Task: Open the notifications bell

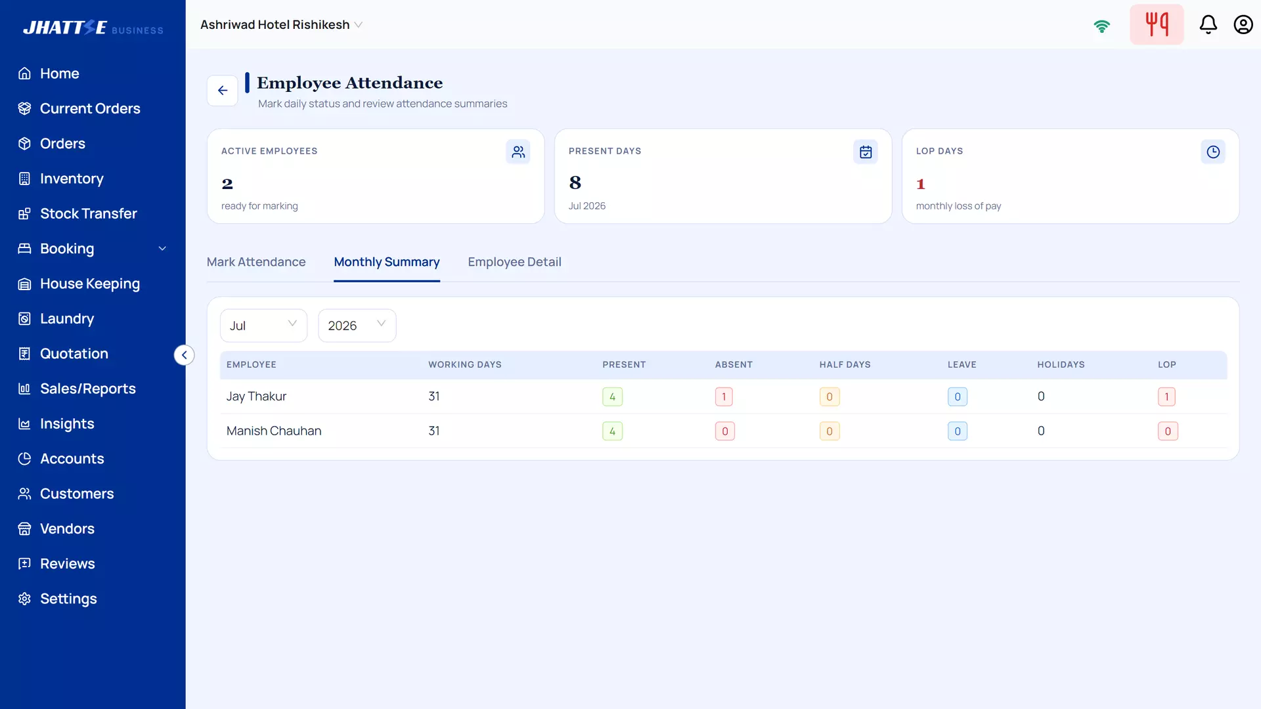Action: tap(1208, 24)
